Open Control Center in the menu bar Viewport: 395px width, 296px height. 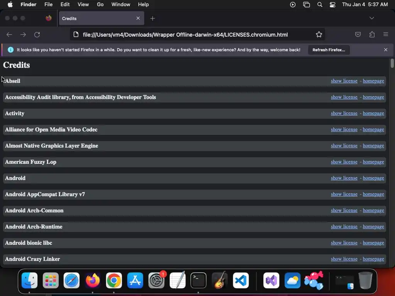pos(333,5)
